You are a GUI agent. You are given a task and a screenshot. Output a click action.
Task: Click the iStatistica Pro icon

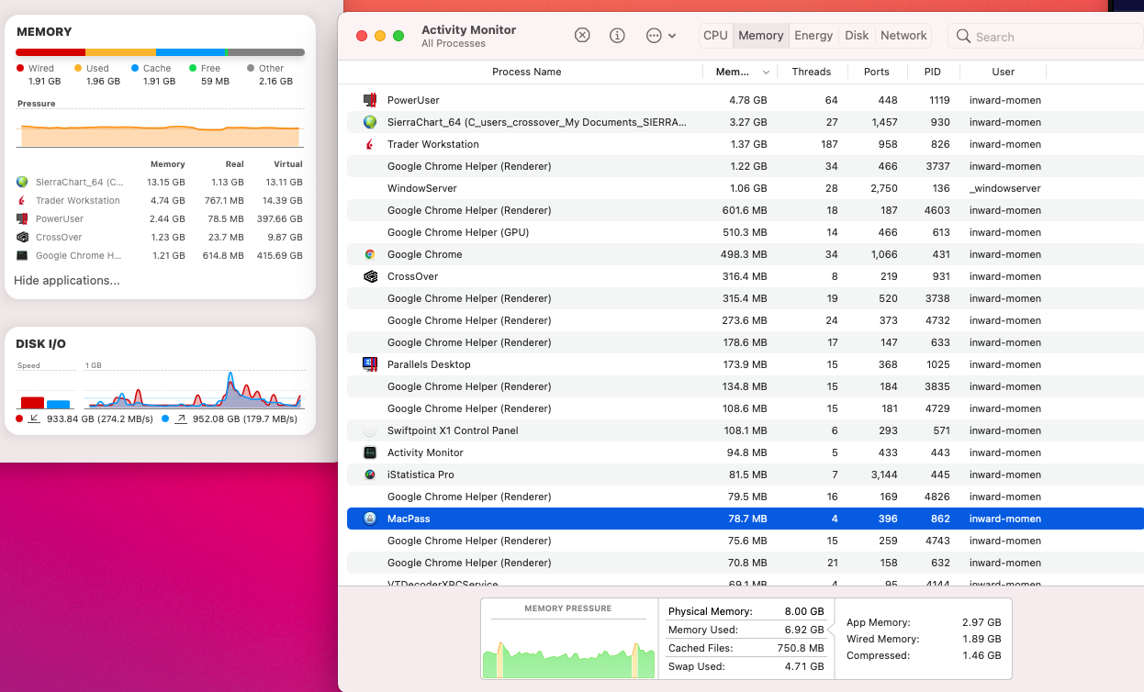[370, 474]
